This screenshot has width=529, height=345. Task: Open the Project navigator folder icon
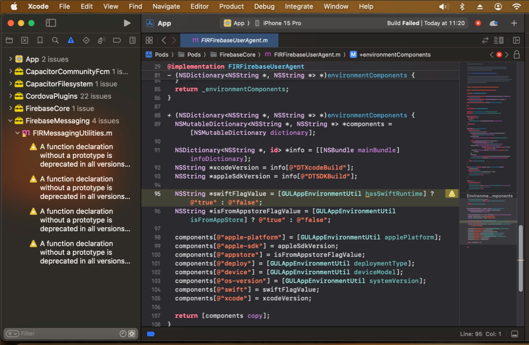point(9,40)
